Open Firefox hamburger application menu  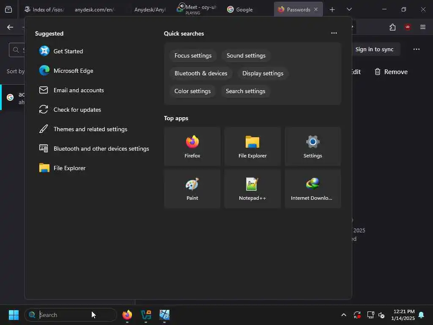[x=422, y=27]
